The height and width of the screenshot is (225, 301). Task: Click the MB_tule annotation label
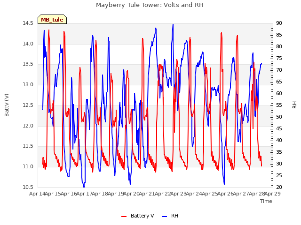52,20
